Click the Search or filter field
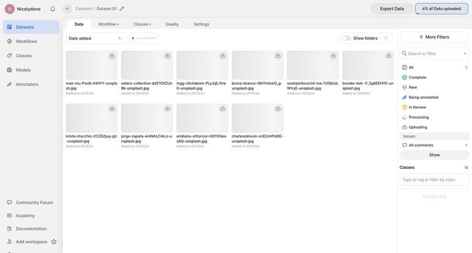Viewport: 472px width, 253px height. click(434, 54)
